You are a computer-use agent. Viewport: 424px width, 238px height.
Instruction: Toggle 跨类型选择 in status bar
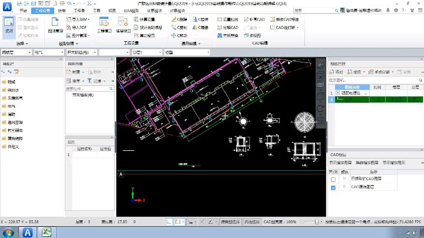click(x=230, y=222)
